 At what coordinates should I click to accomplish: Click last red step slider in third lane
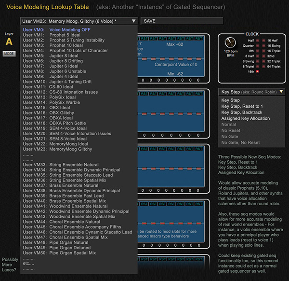[198, 169]
